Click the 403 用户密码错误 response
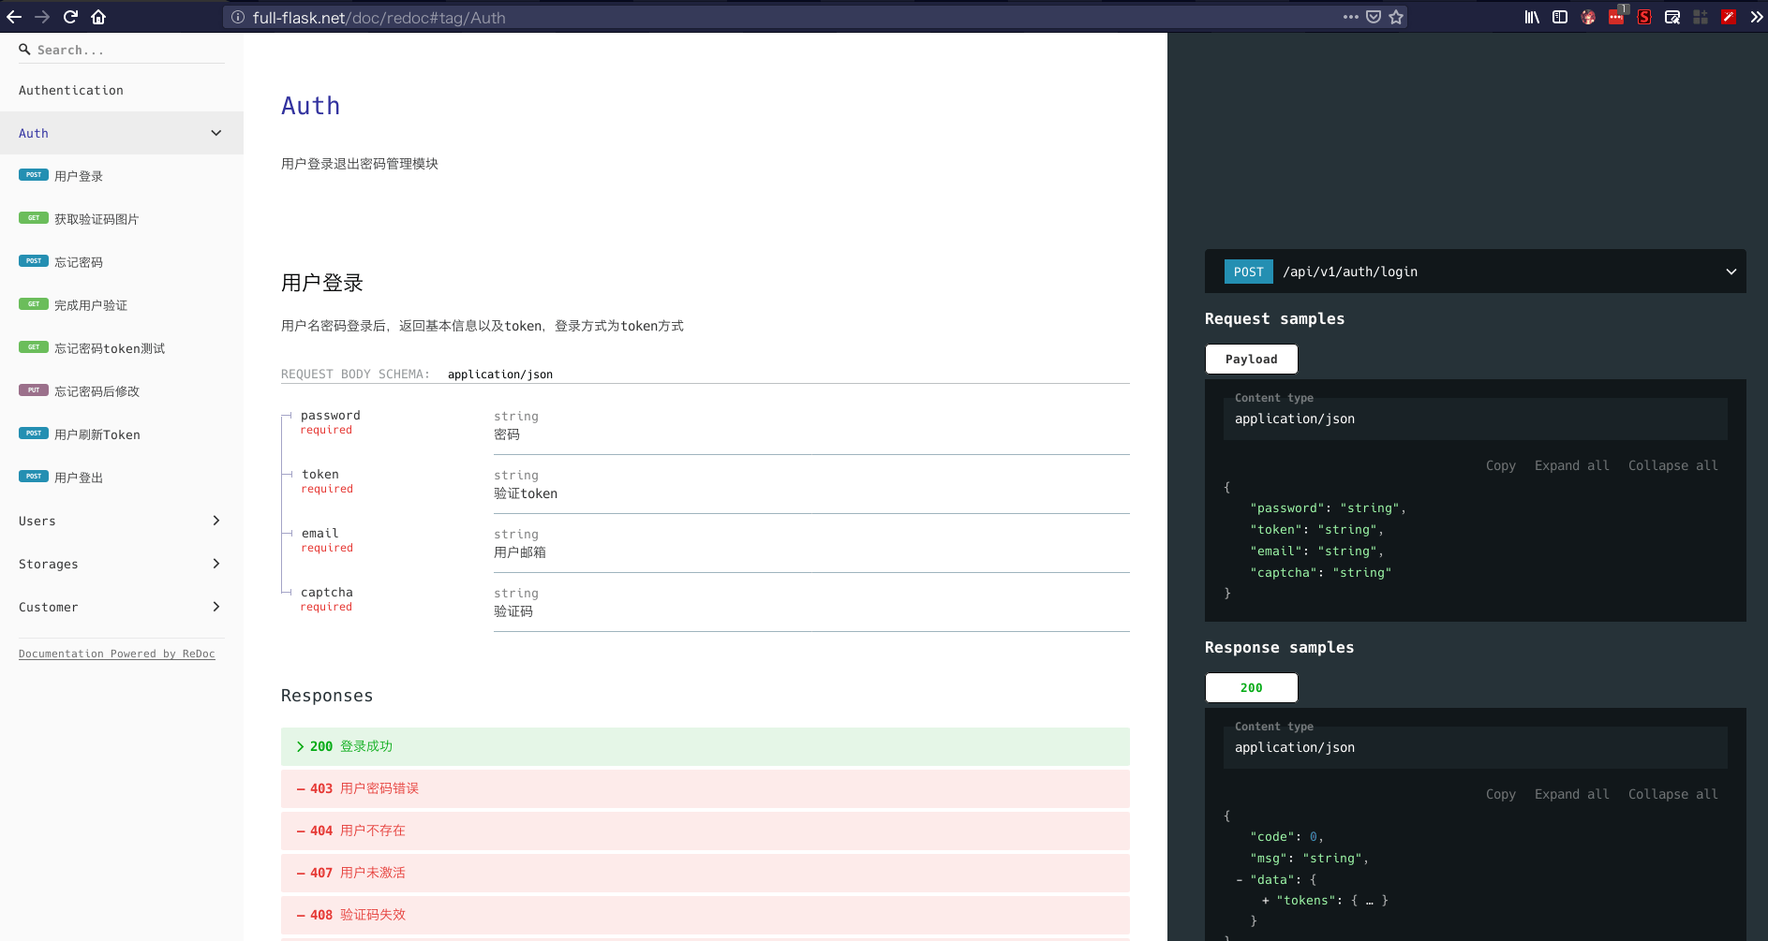1768x941 pixels. click(705, 788)
